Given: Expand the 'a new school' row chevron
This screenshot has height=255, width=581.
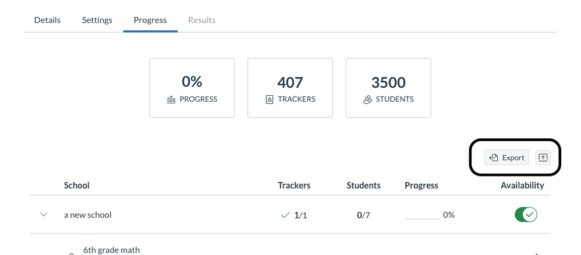Looking at the screenshot, I should [44, 215].
